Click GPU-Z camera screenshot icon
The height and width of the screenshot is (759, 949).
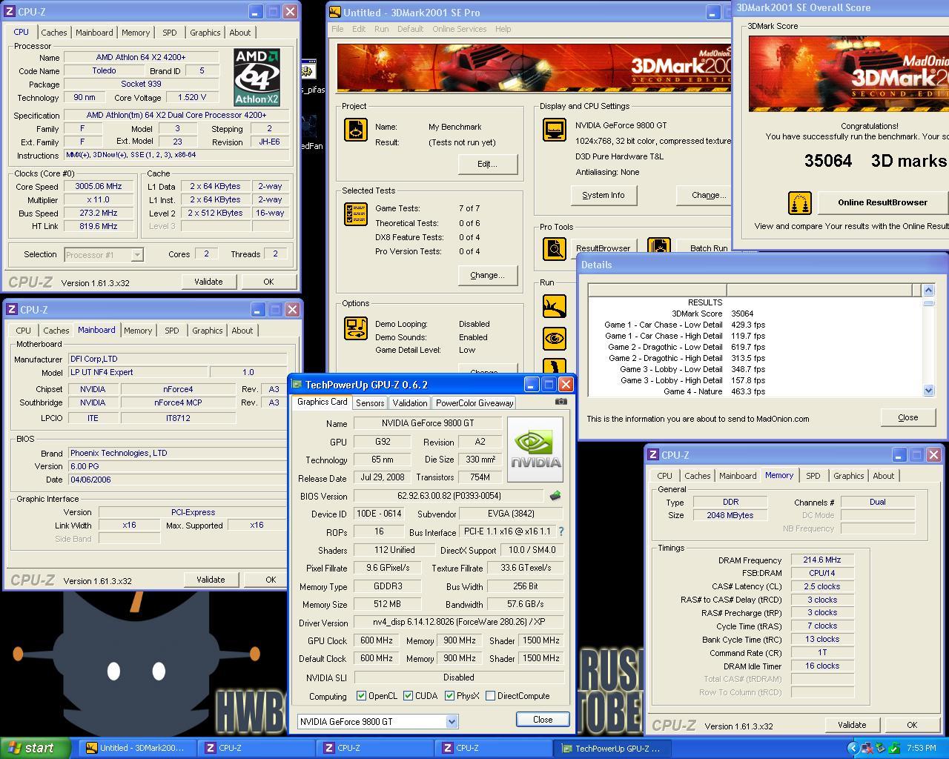561,402
